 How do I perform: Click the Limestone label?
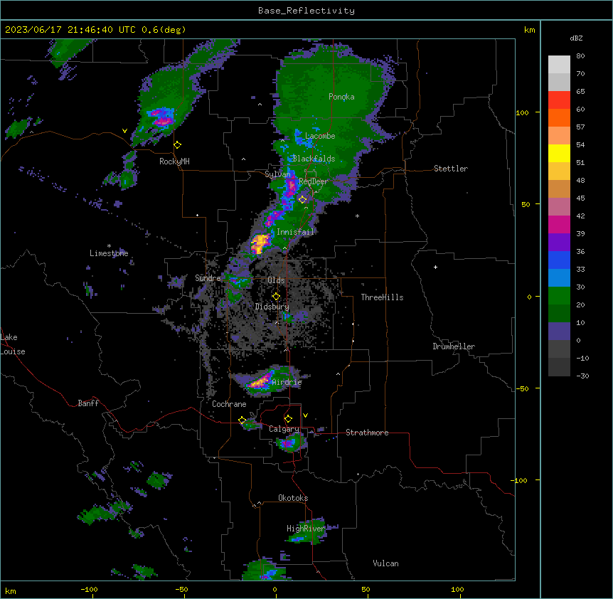click(109, 253)
